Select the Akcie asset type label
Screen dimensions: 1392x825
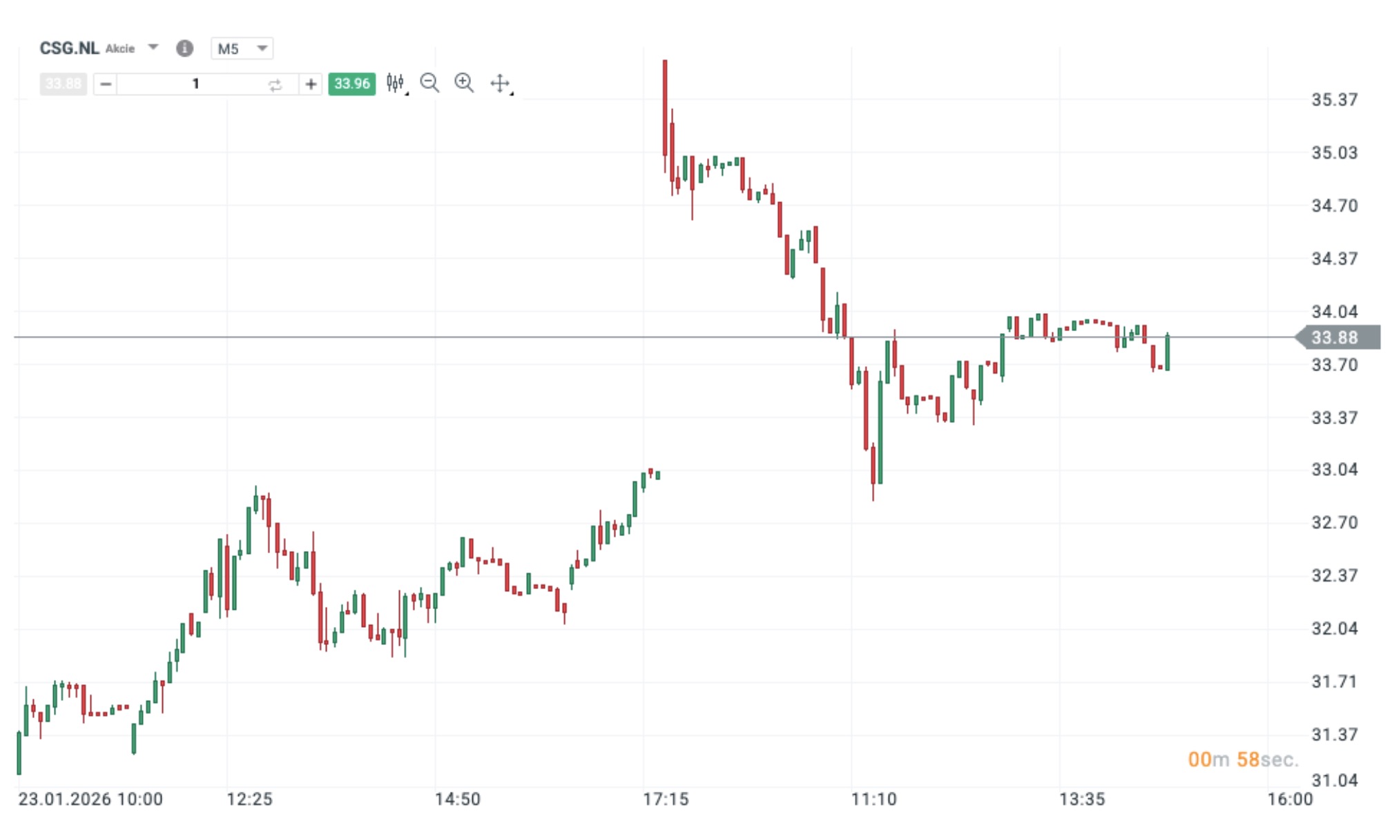[x=120, y=49]
